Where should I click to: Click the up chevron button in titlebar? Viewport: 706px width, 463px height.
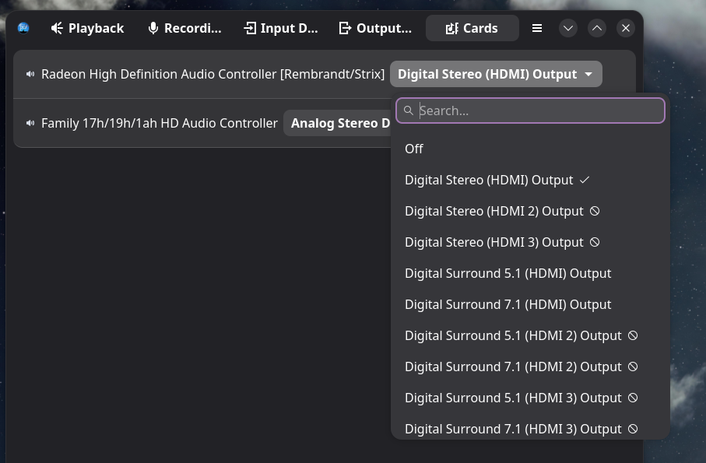597,28
